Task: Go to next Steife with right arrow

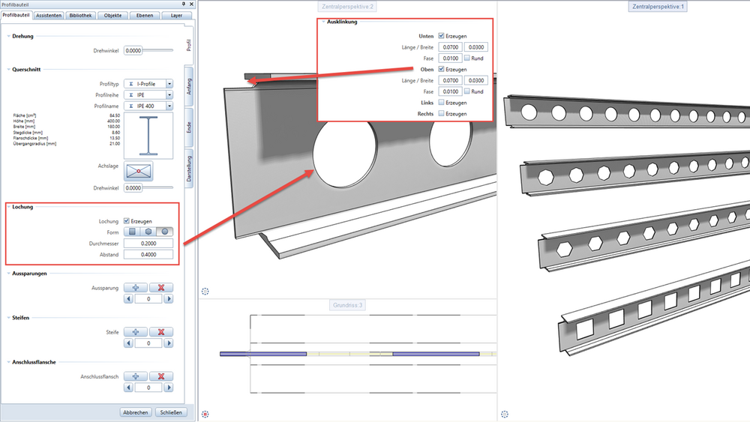Action: 168,343
